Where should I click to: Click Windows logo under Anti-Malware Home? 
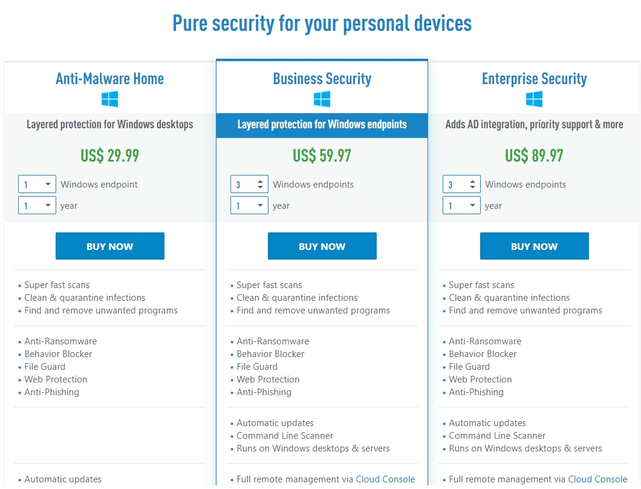coord(109,99)
